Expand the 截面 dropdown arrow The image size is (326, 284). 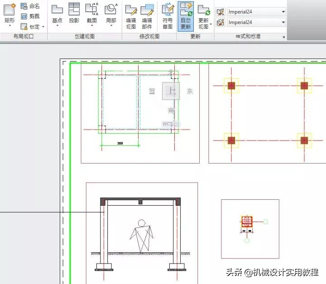point(92,25)
